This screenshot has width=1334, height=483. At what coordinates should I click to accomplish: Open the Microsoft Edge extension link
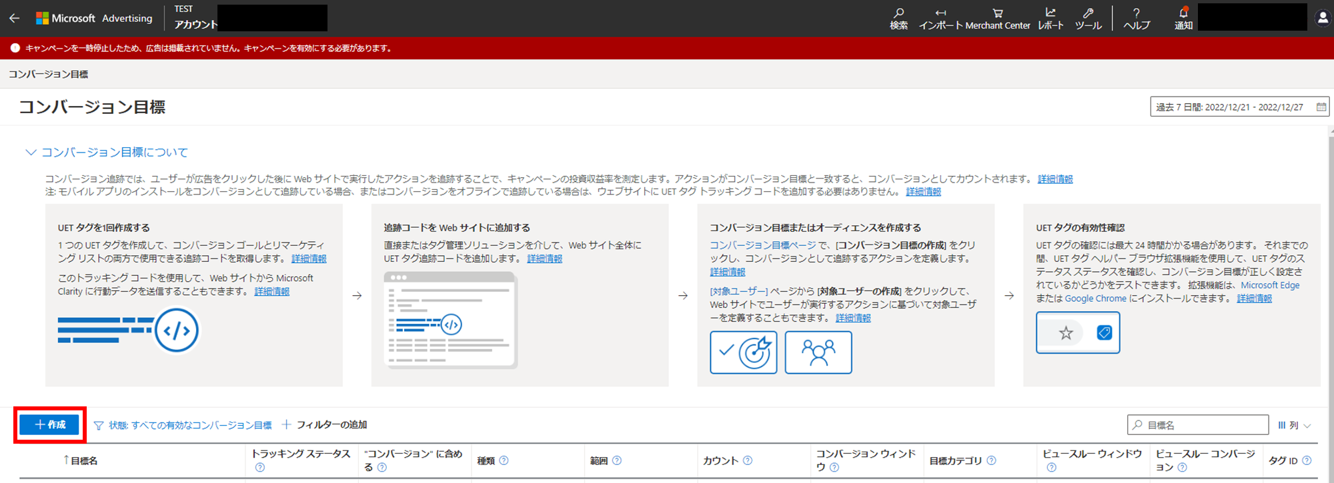(x=1270, y=285)
